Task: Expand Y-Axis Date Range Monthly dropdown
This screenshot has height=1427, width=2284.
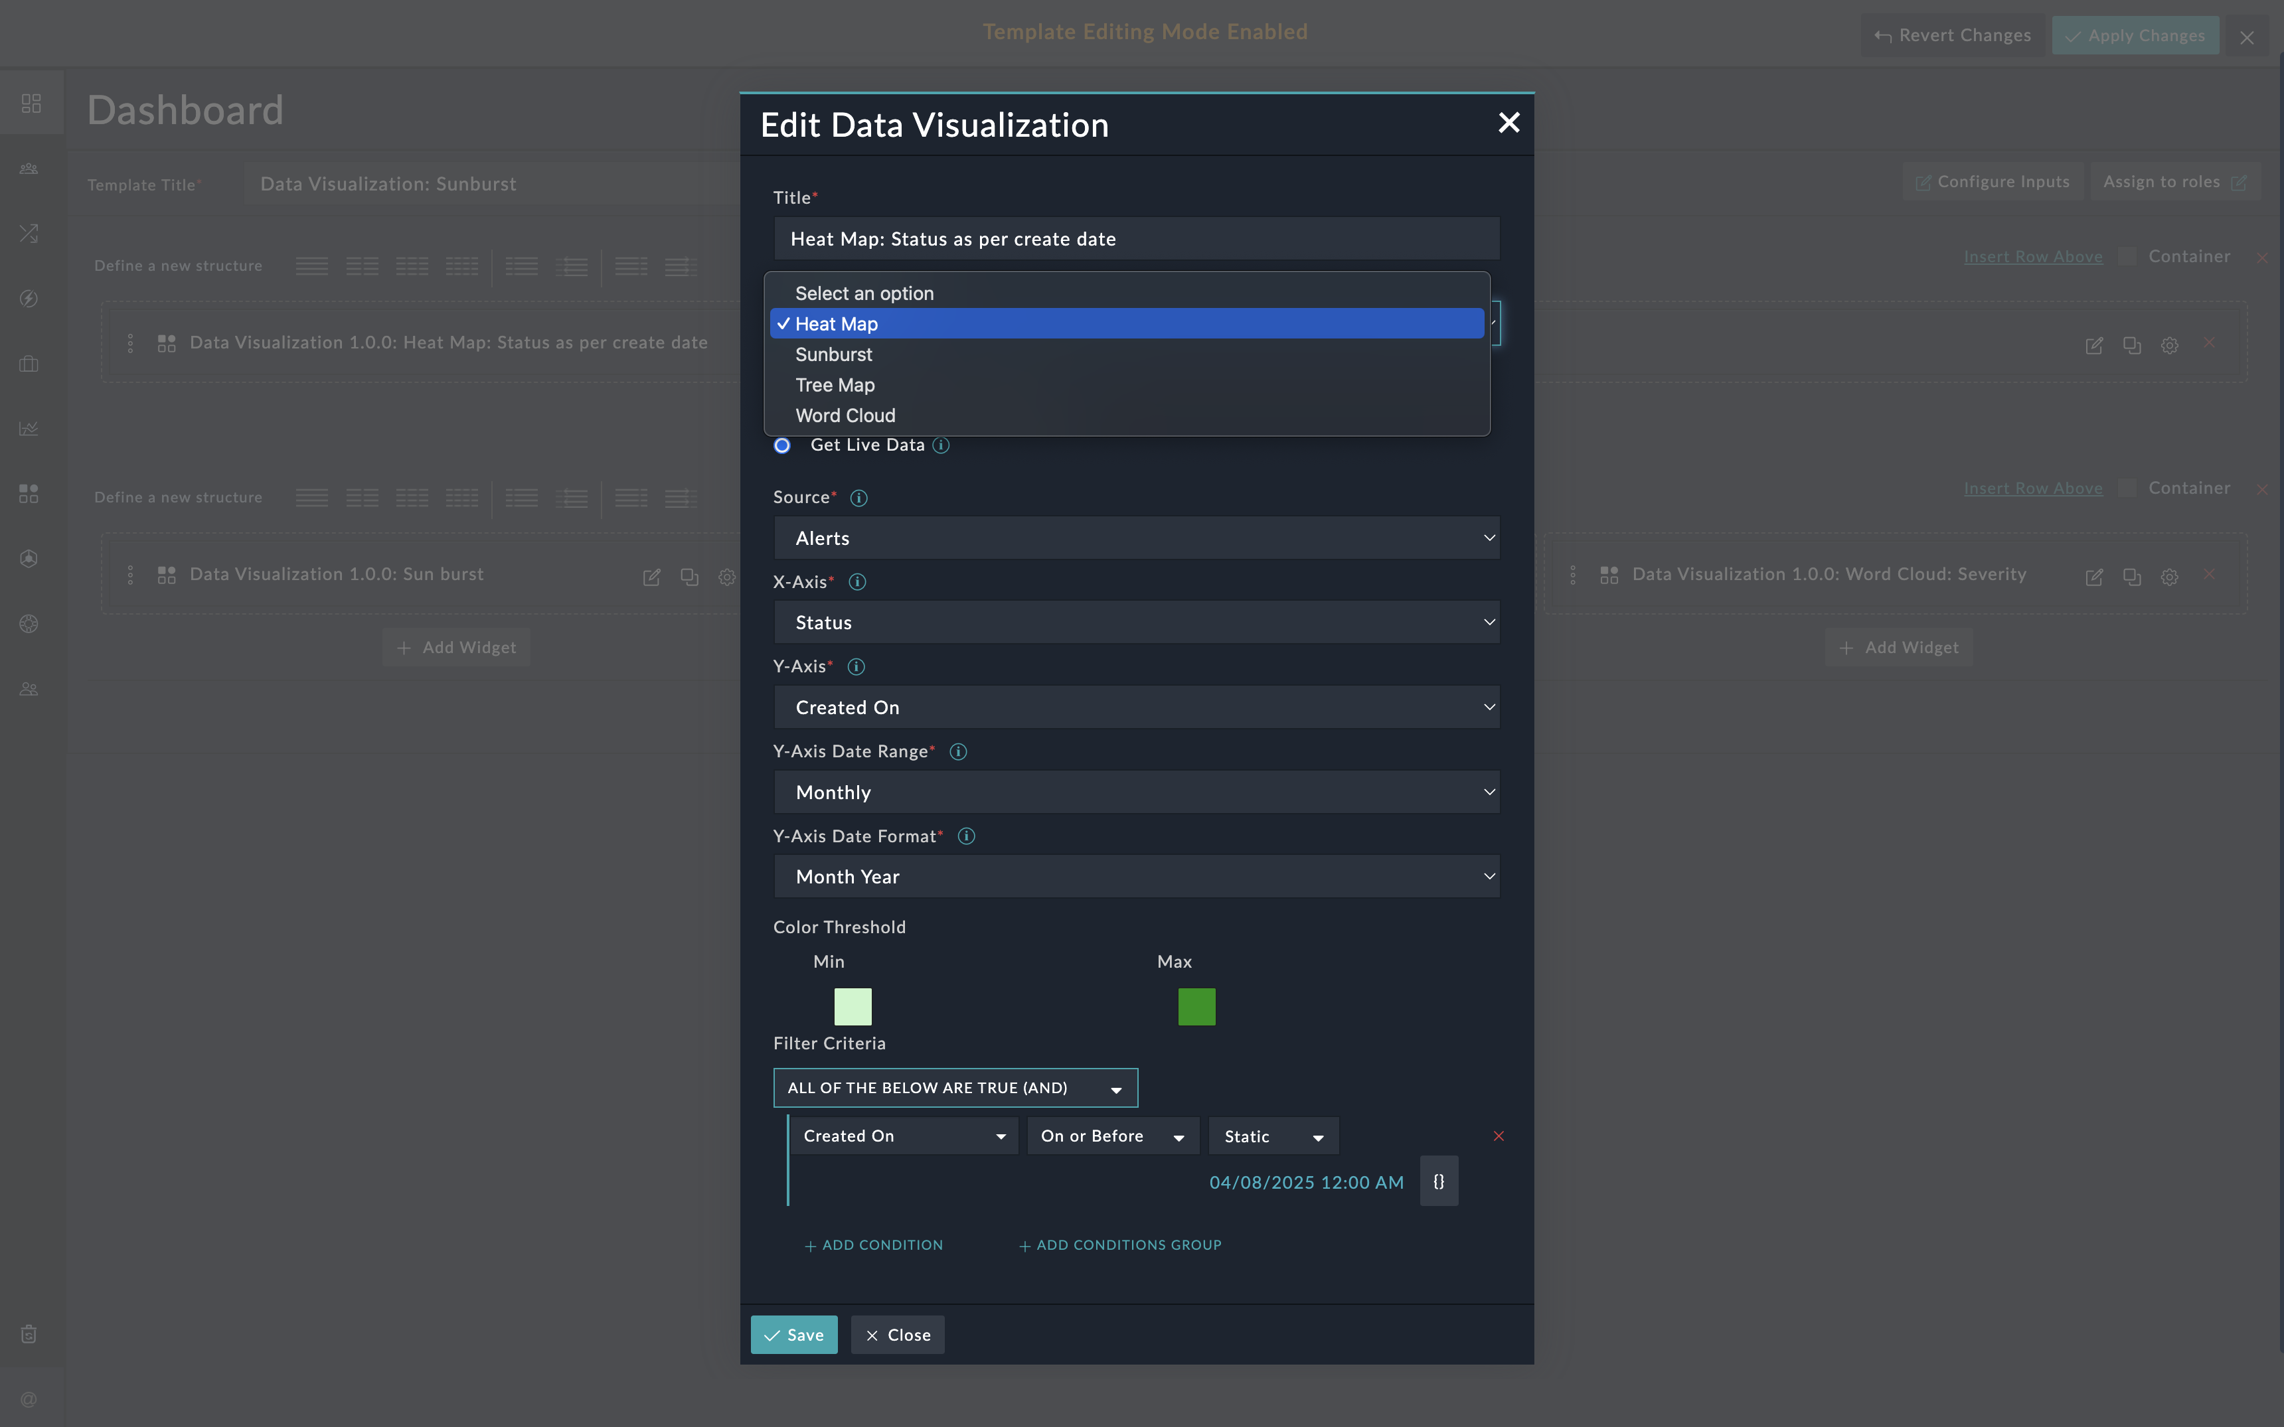Action: click(1135, 792)
